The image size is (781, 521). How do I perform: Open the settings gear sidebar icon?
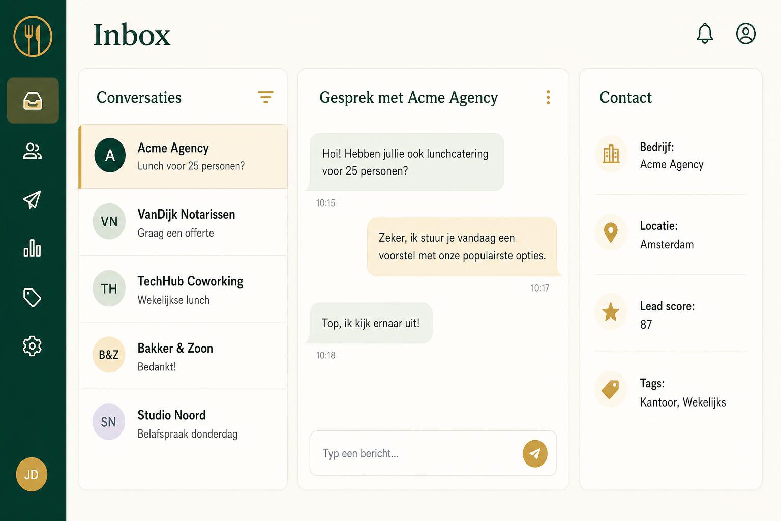(33, 346)
